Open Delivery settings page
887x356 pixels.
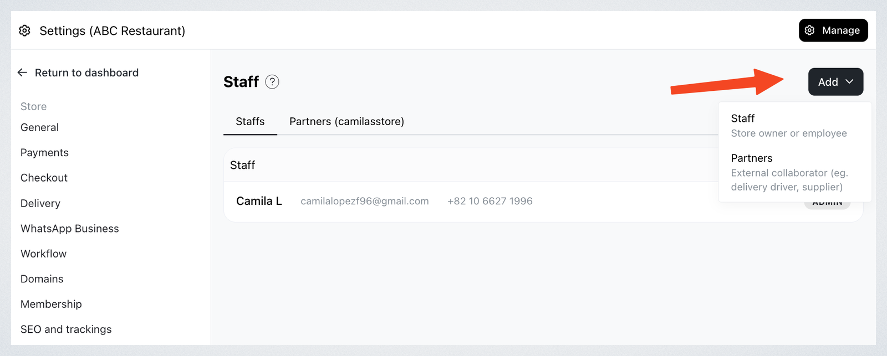click(x=40, y=203)
